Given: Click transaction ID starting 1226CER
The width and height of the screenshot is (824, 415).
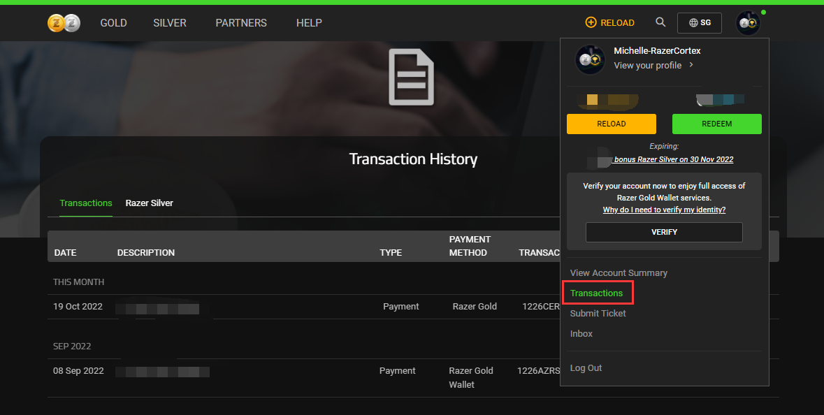Looking at the screenshot, I should 541,306.
